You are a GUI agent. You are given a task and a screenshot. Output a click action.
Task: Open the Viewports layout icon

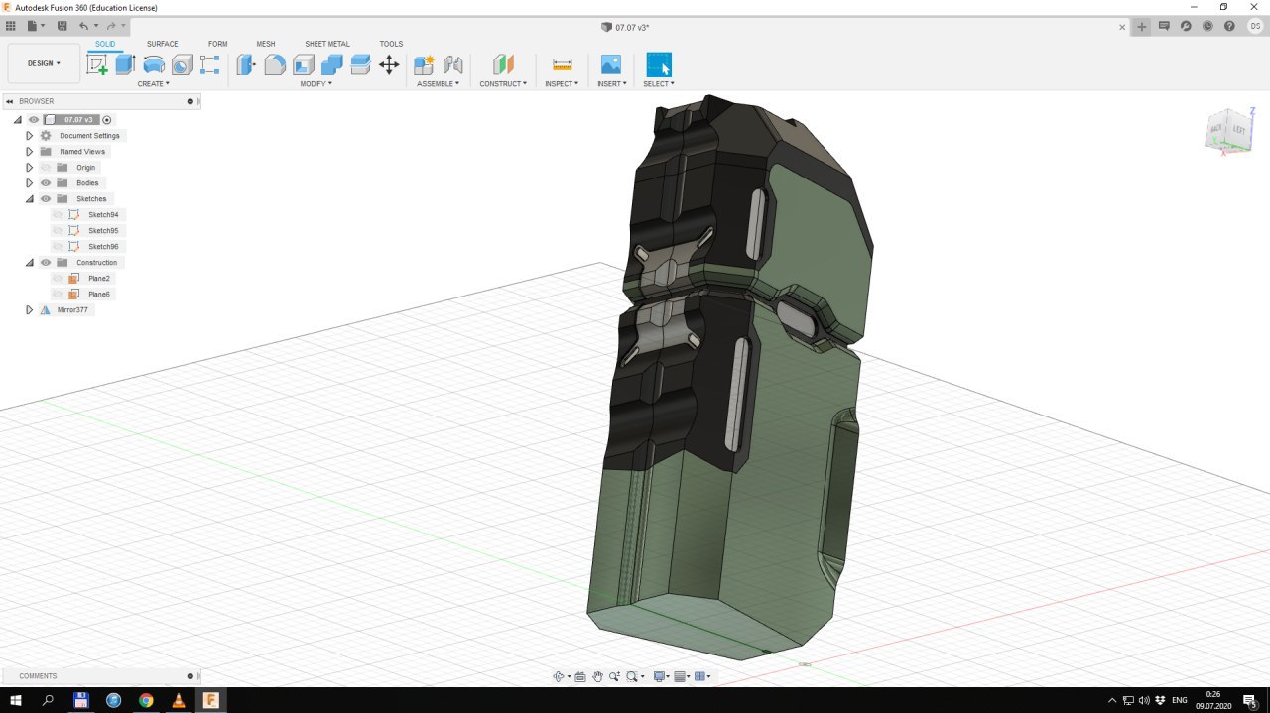pyautogui.click(x=700, y=676)
